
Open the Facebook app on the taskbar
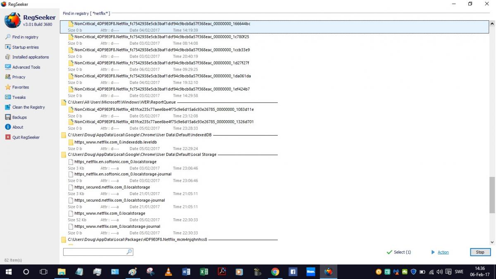[x=293, y=272]
